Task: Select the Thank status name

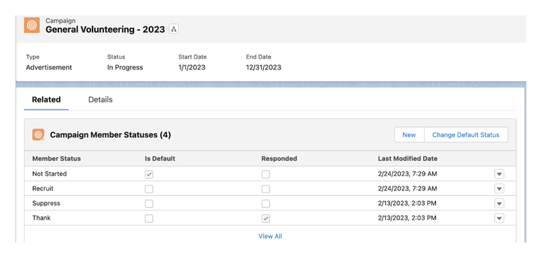Action: 41,218
